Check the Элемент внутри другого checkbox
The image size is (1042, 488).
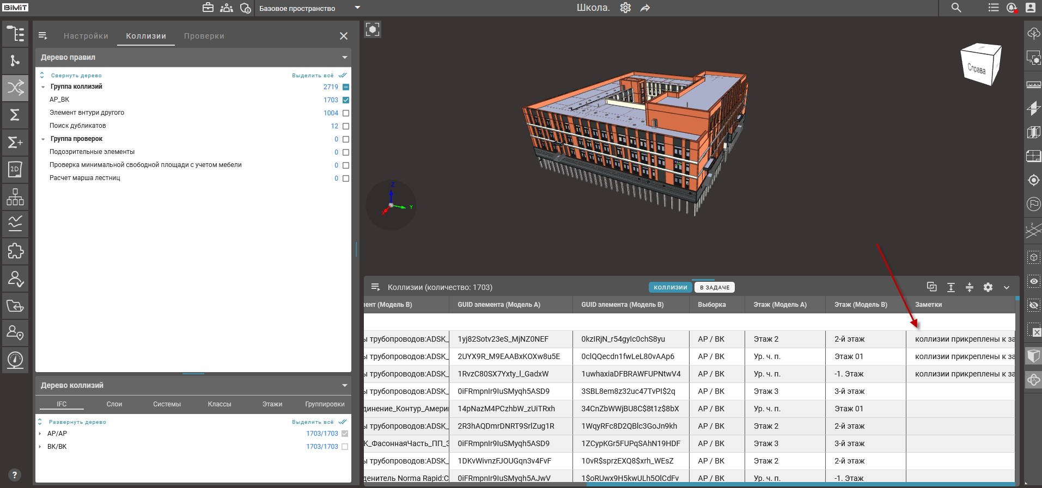pos(346,113)
